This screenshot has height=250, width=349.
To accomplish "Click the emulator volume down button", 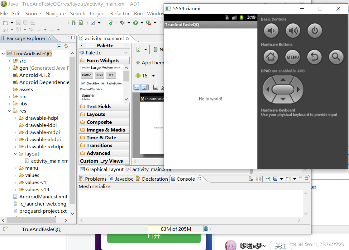I will (x=271, y=31).
